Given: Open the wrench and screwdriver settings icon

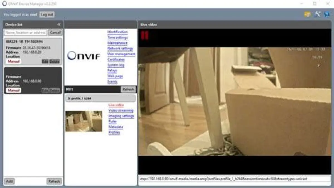Looking at the screenshot, I should (317, 14).
